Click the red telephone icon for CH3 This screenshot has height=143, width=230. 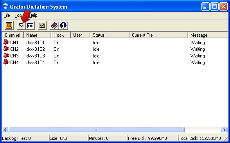pos(6,55)
